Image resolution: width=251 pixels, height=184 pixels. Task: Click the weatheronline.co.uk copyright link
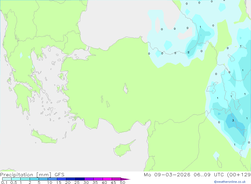(230, 182)
